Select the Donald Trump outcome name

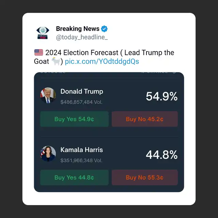coord(82,92)
